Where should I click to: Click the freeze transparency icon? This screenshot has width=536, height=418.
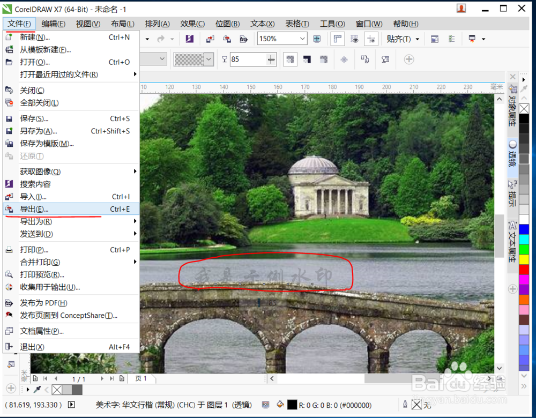pos(344,59)
